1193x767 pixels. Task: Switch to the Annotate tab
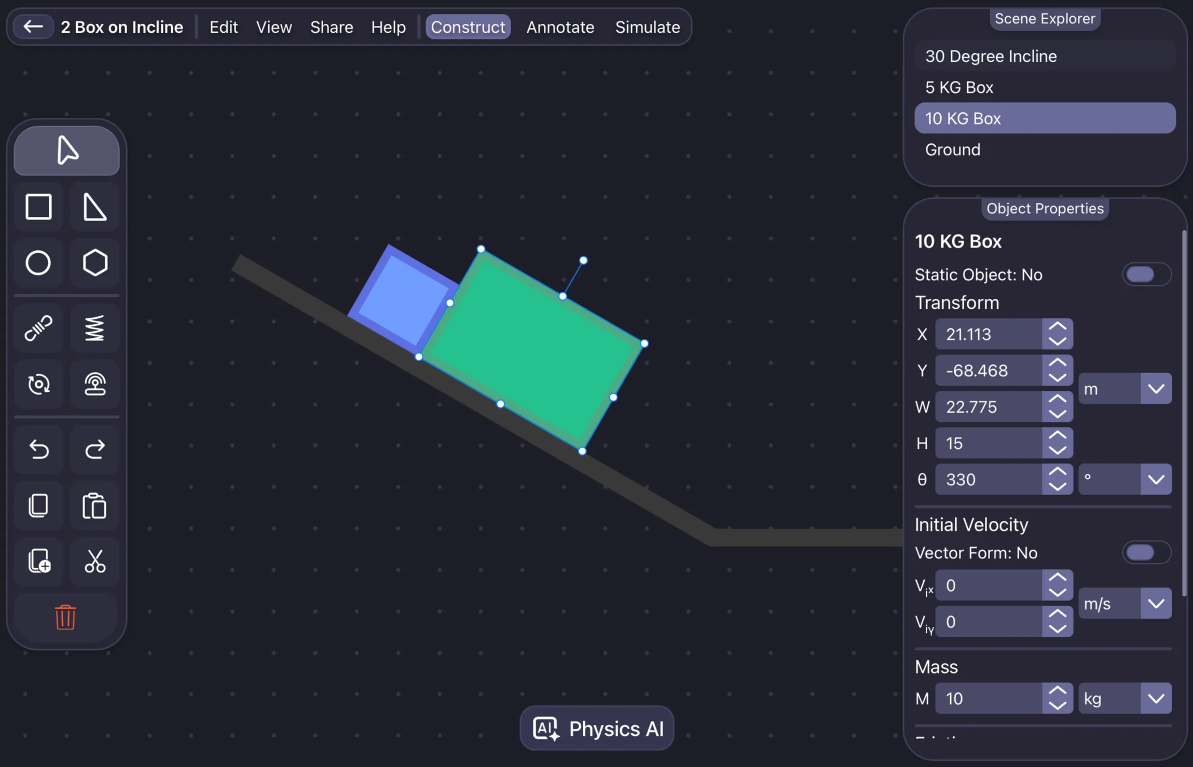point(560,27)
